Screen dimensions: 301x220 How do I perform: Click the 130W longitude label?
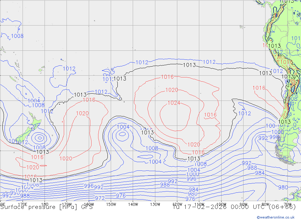coord(155,204)
